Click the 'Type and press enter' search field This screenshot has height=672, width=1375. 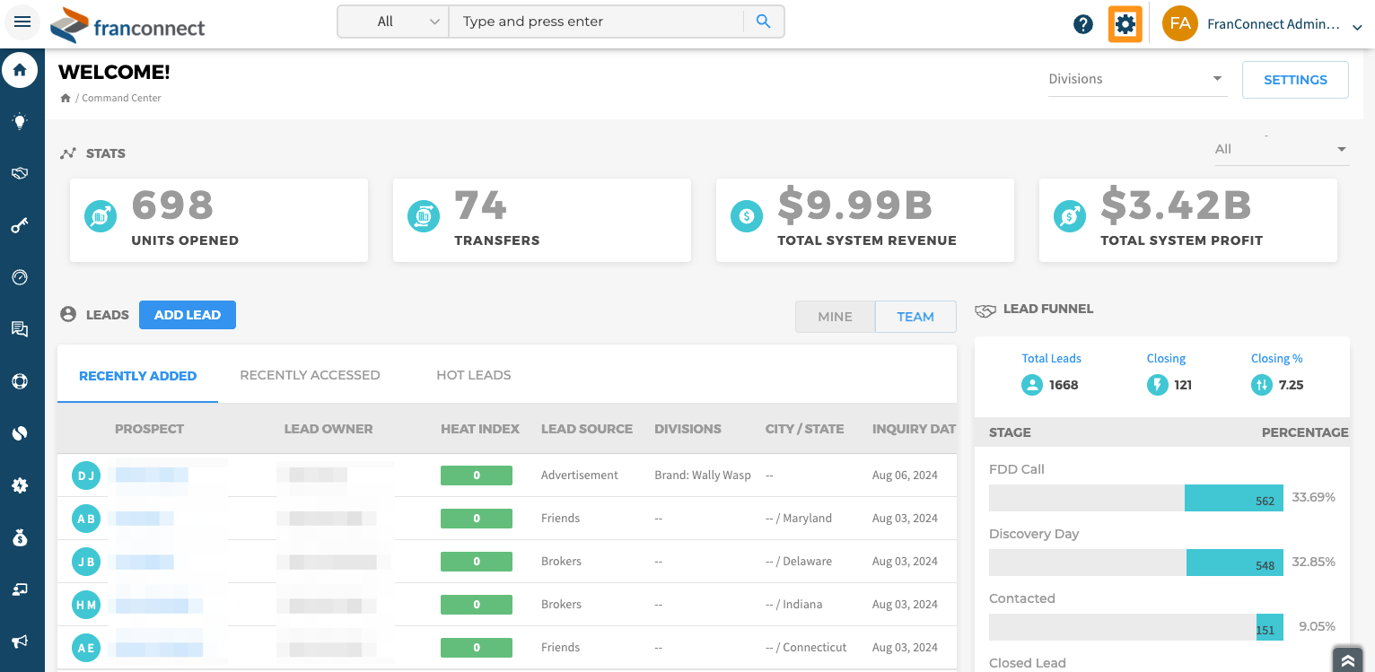597,22
